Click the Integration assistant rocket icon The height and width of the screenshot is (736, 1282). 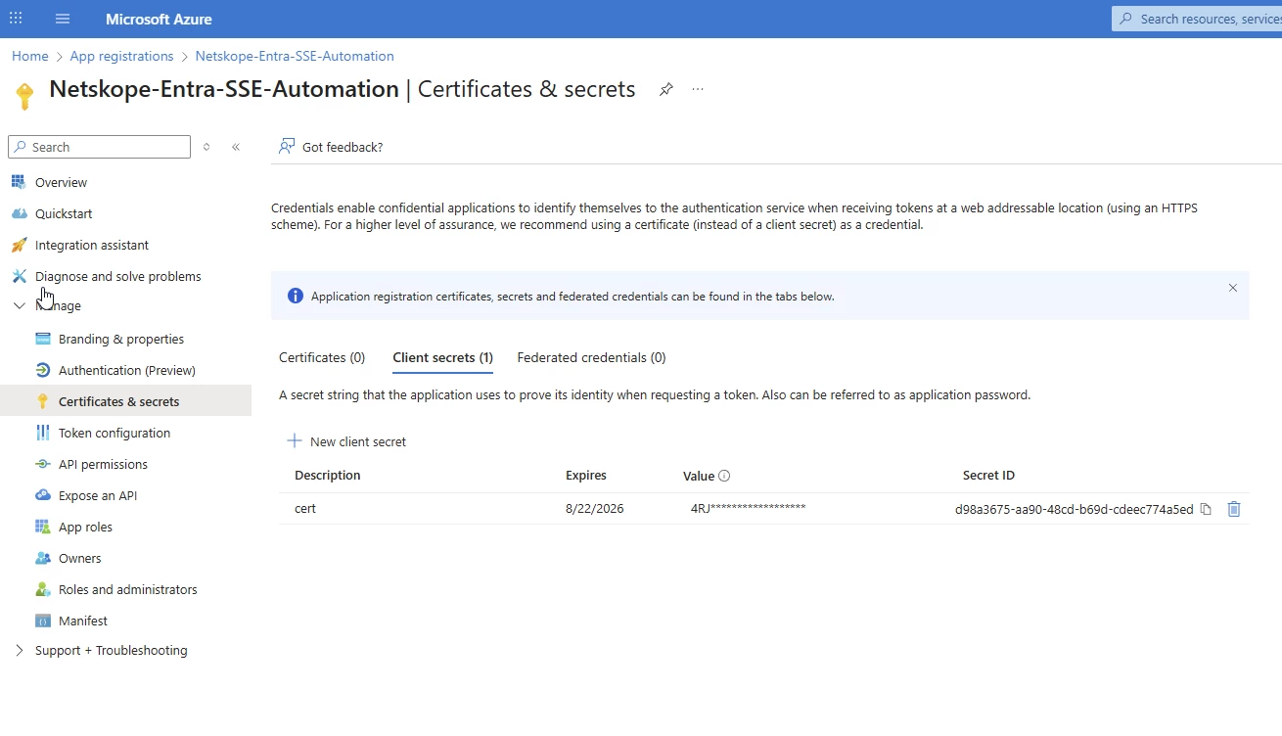tap(19, 245)
